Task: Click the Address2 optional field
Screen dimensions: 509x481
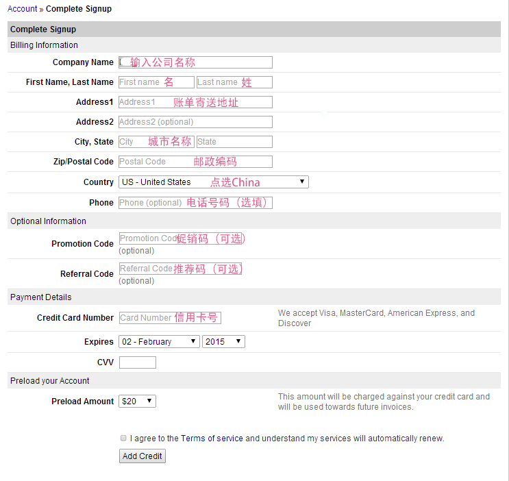Action: point(195,122)
